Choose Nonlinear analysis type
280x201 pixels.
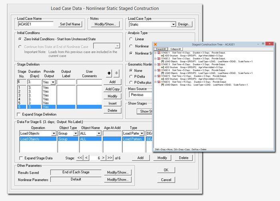tap(131, 46)
